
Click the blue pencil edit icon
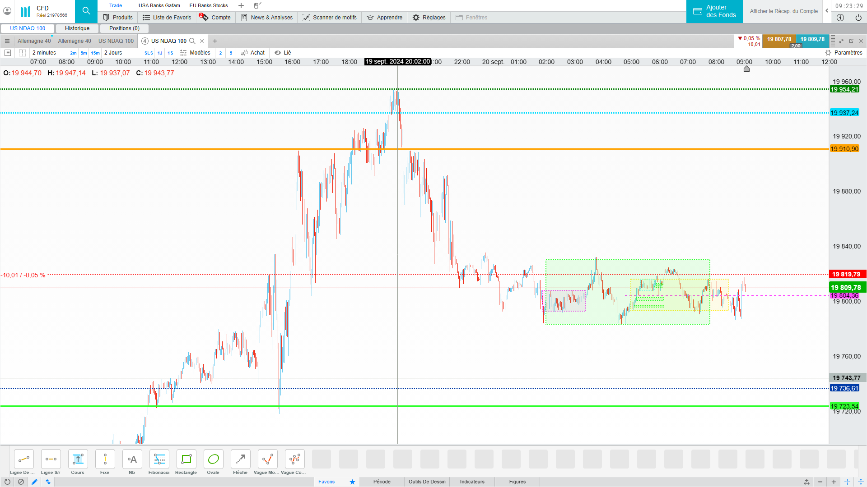click(x=34, y=482)
